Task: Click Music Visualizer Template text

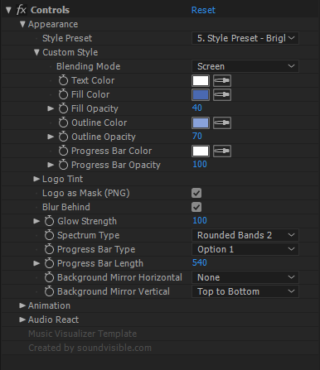Action: pos(83,334)
